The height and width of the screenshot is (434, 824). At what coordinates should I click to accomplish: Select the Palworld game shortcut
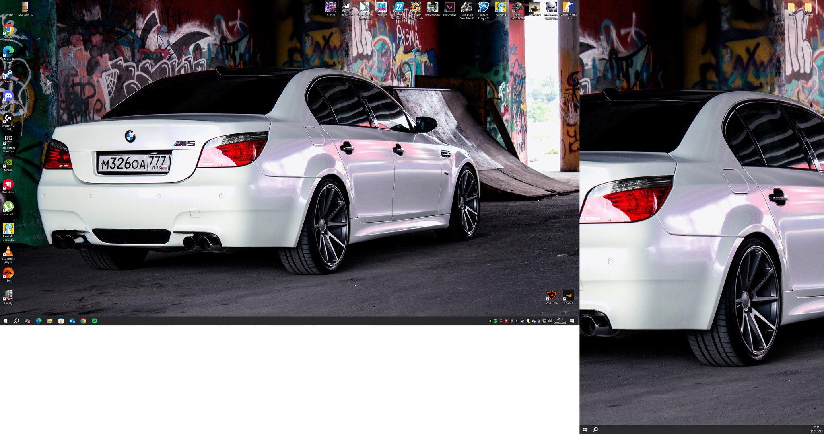[x=501, y=9]
